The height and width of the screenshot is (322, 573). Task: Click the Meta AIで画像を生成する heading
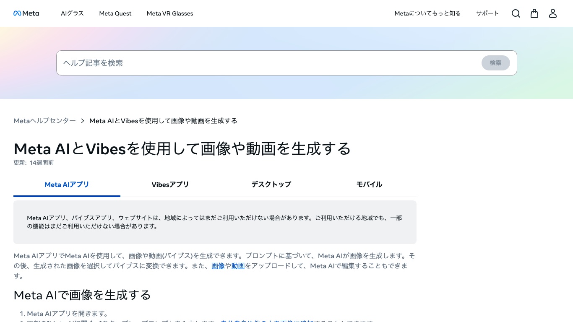[82, 295]
